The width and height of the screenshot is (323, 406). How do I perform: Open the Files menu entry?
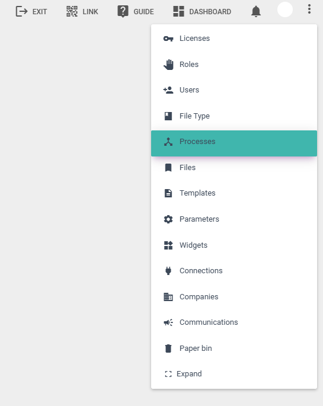tap(234, 168)
